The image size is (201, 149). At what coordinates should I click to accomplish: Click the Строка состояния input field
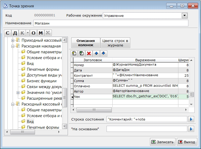tap(147, 119)
